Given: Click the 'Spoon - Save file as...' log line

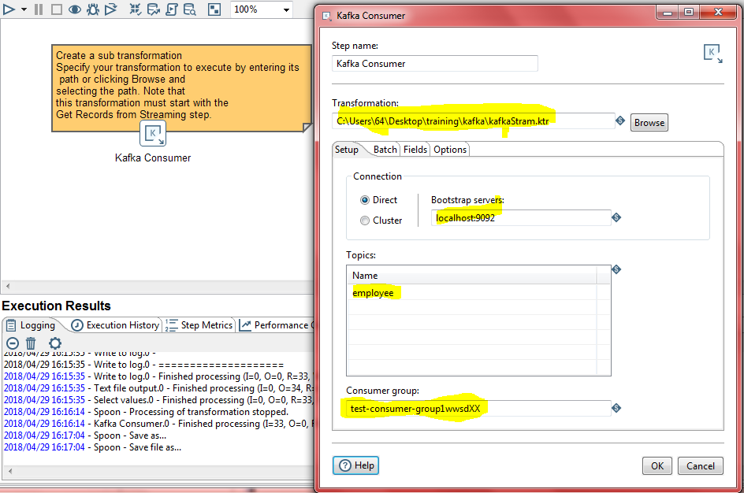Looking at the screenshot, I should point(92,447).
